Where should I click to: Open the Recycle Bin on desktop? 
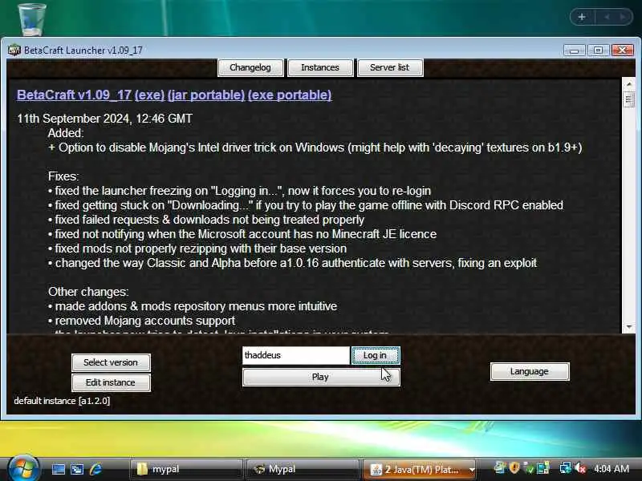click(x=32, y=18)
